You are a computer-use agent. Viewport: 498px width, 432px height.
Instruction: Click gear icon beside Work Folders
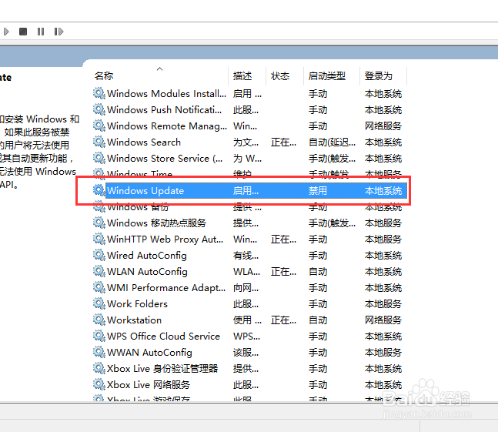(99, 304)
